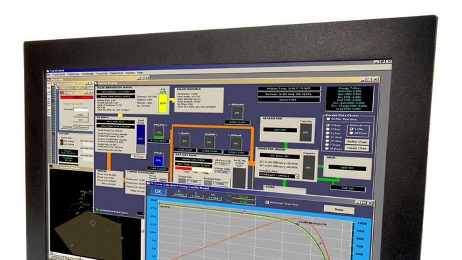Screen dimensions: 462x260
Task: Click the 'Spare: 0.000' readout
Action: click(289, 100)
